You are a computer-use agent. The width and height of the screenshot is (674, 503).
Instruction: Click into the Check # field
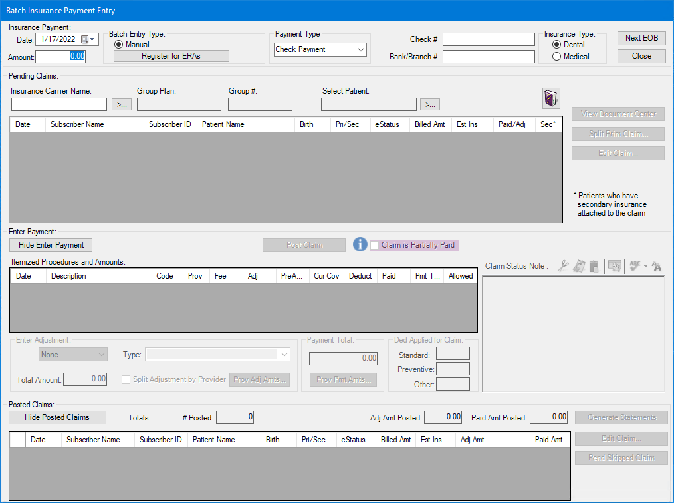[x=489, y=39]
